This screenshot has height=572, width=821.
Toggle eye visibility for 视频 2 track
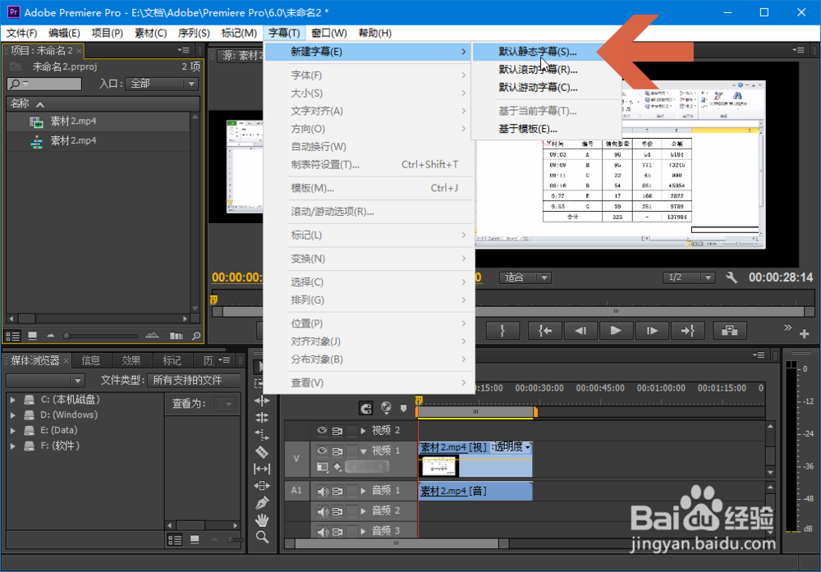coord(322,430)
